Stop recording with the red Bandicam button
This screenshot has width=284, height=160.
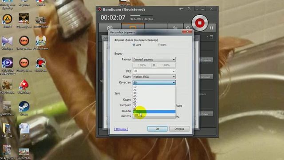click(200, 23)
